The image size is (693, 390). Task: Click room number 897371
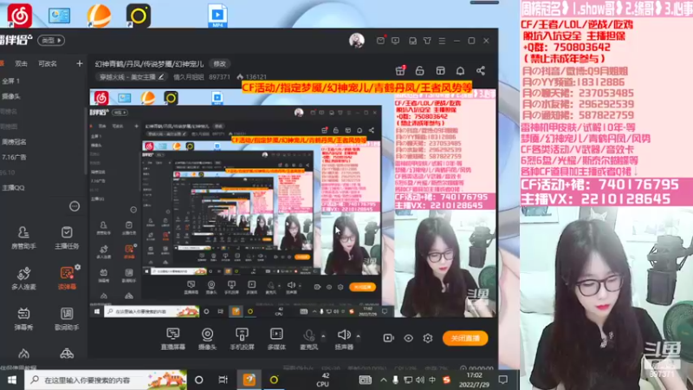click(219, 77)
